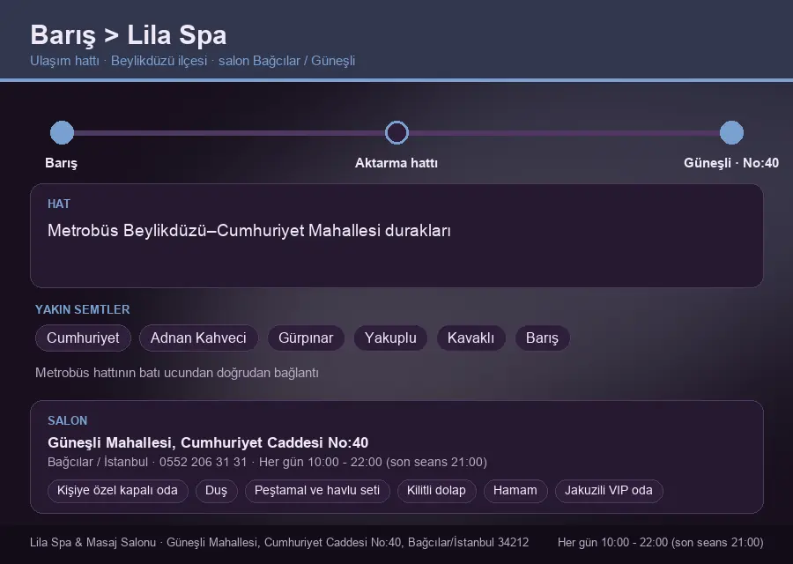This screenshot has height=564, width=793.
Task: Click the 'Aktarma hattı' label
Action: click(396, 163)
